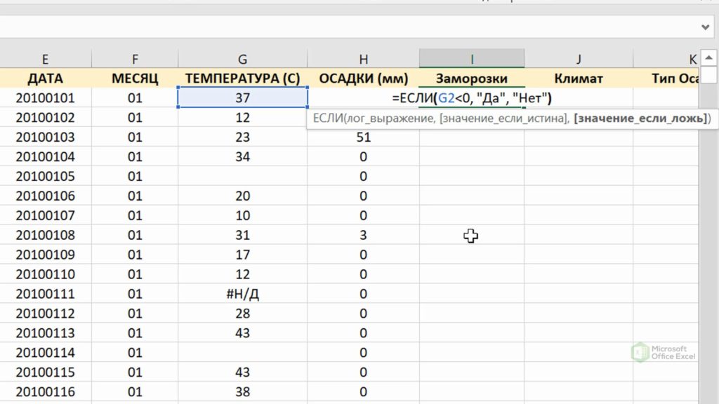The height and width of the screenshot is (404, 719).
Task: Select column G header
Action: point(242,59)
